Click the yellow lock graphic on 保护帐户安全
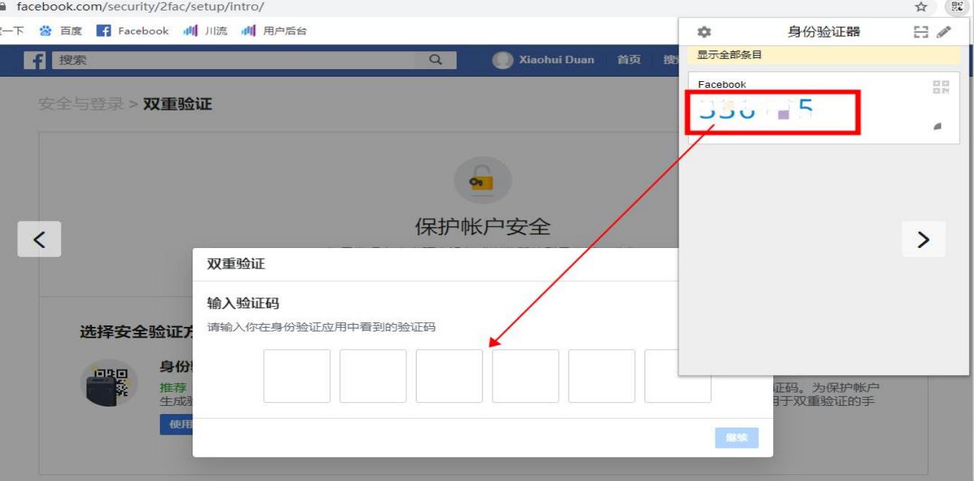 coord(482,179)
